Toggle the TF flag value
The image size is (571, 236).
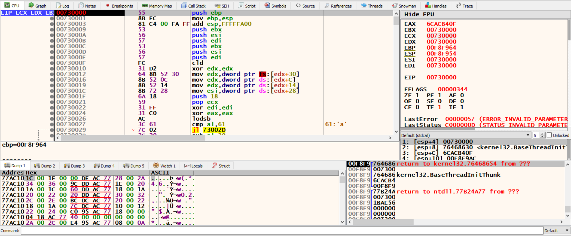point(439,107)
